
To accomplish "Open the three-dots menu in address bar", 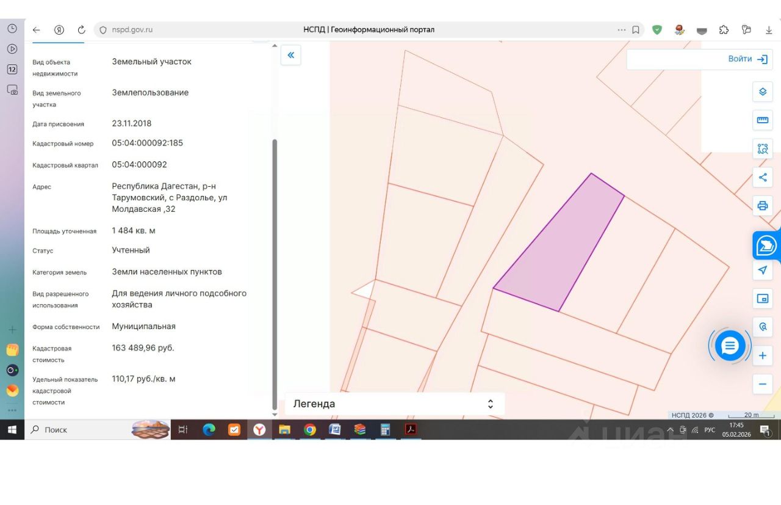I will [x=622, y=30].
